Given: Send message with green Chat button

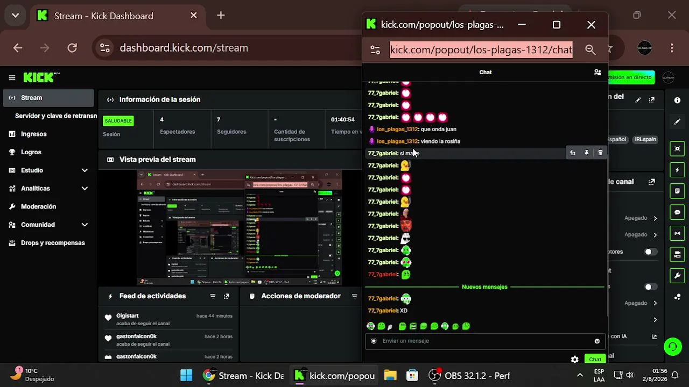Looking at the screenshot, I should (595, 360).
